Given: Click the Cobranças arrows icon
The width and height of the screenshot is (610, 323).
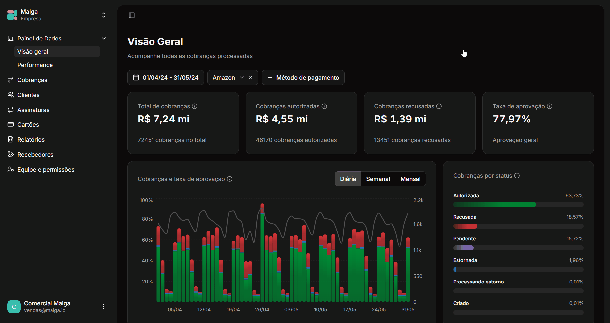Looking at the screenshot, I should pos(11,80).
